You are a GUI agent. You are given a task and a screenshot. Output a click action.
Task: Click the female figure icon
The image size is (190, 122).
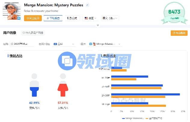click(x=63, y=85)
